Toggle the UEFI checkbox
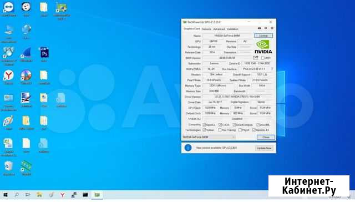This screenshot has height=202, width=355. [x=262, y=58]
